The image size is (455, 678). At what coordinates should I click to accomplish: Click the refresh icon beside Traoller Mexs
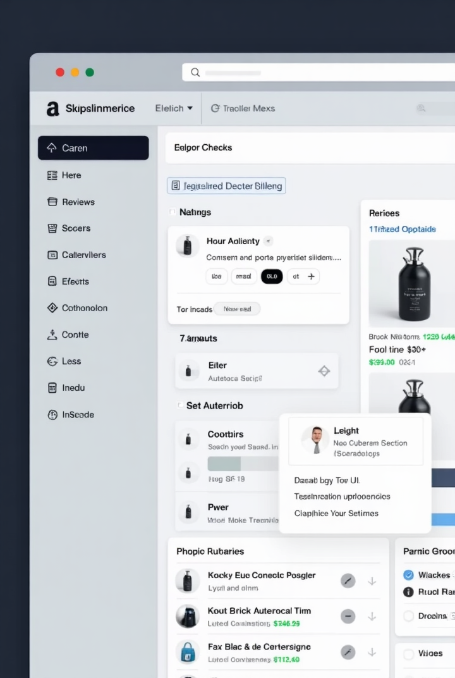(x=215, y=108)
